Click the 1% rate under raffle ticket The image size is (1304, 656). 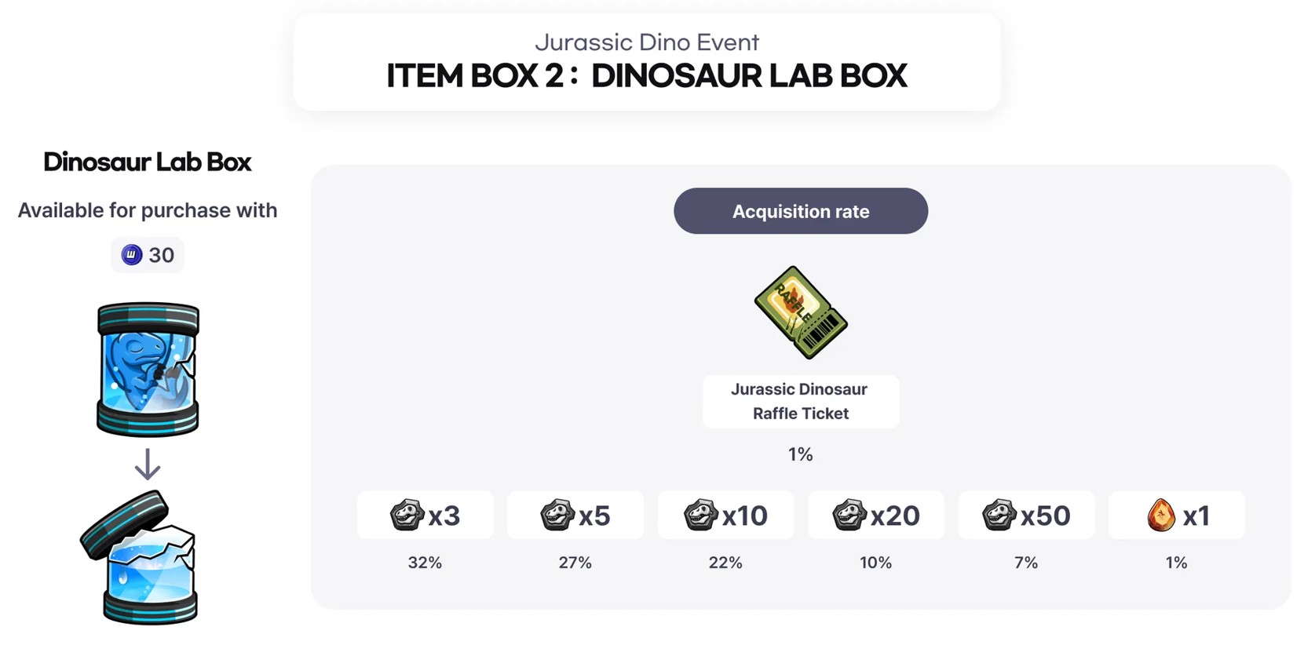point(800,454)
